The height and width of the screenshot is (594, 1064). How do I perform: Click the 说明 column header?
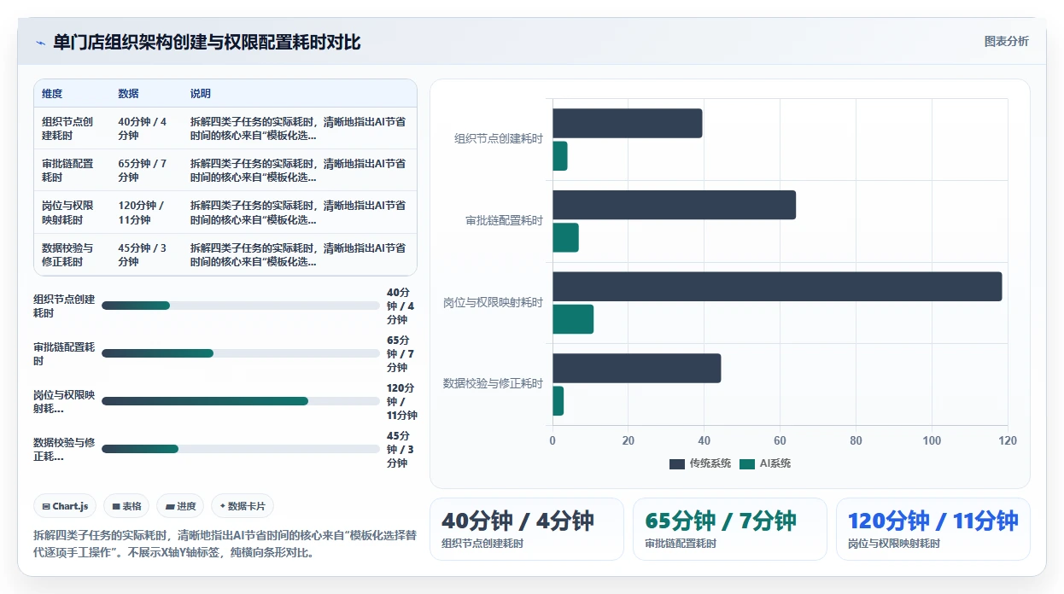pyautogui.click(x=201, y=94)
